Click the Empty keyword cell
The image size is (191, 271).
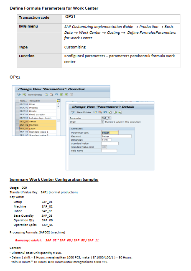pos(43,111)
